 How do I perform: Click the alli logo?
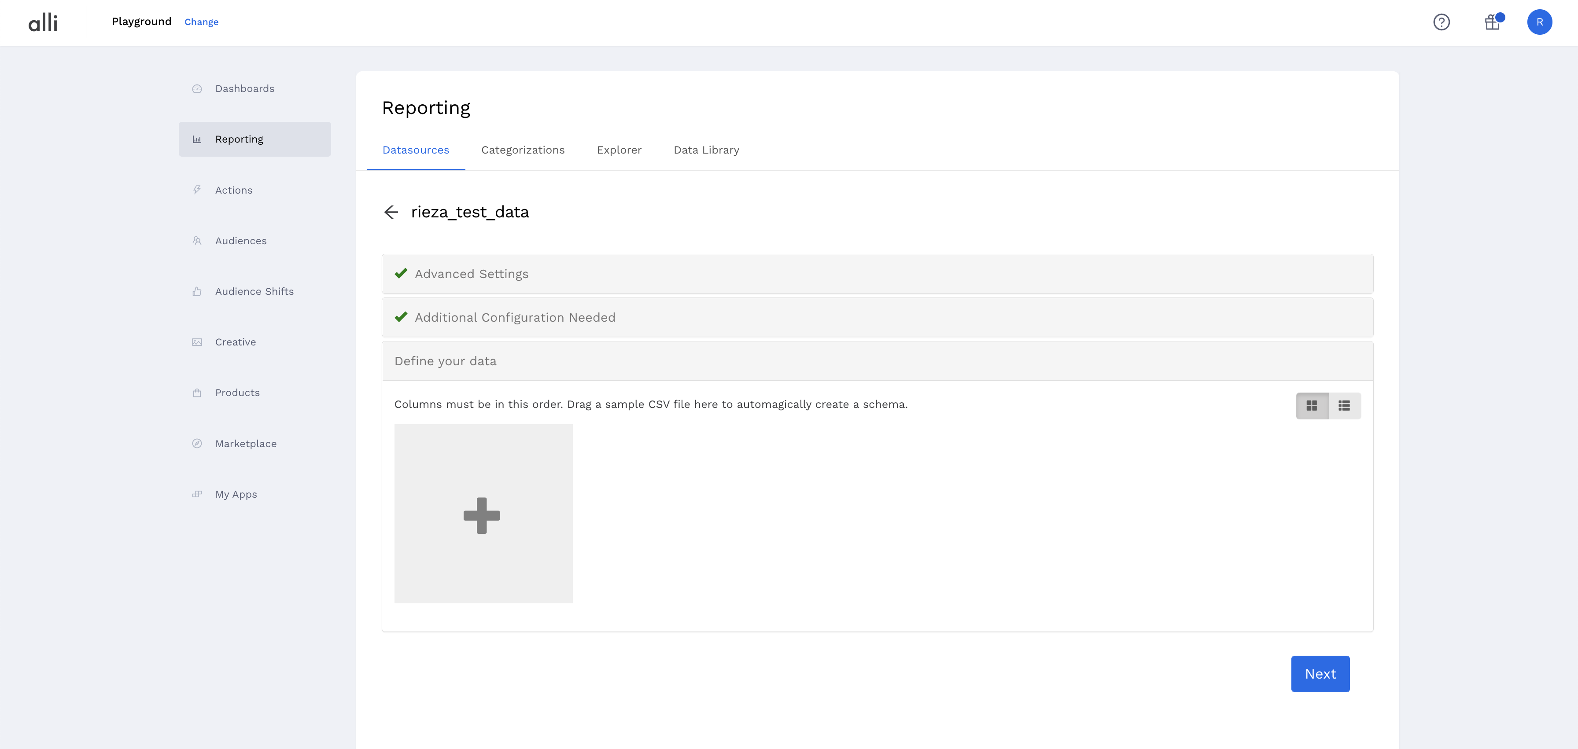coord(43,22)
